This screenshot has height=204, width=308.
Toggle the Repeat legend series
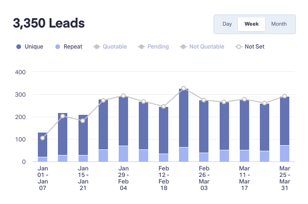coord(69,47)
